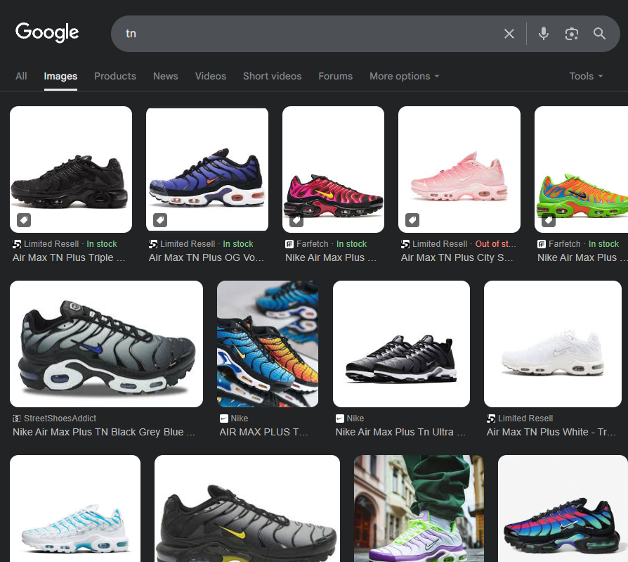Open the Black Grey Blue sneaker thumbnail

[107, 344]
